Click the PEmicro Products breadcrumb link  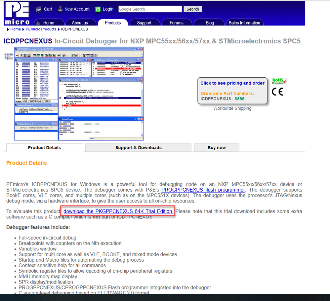41,29
